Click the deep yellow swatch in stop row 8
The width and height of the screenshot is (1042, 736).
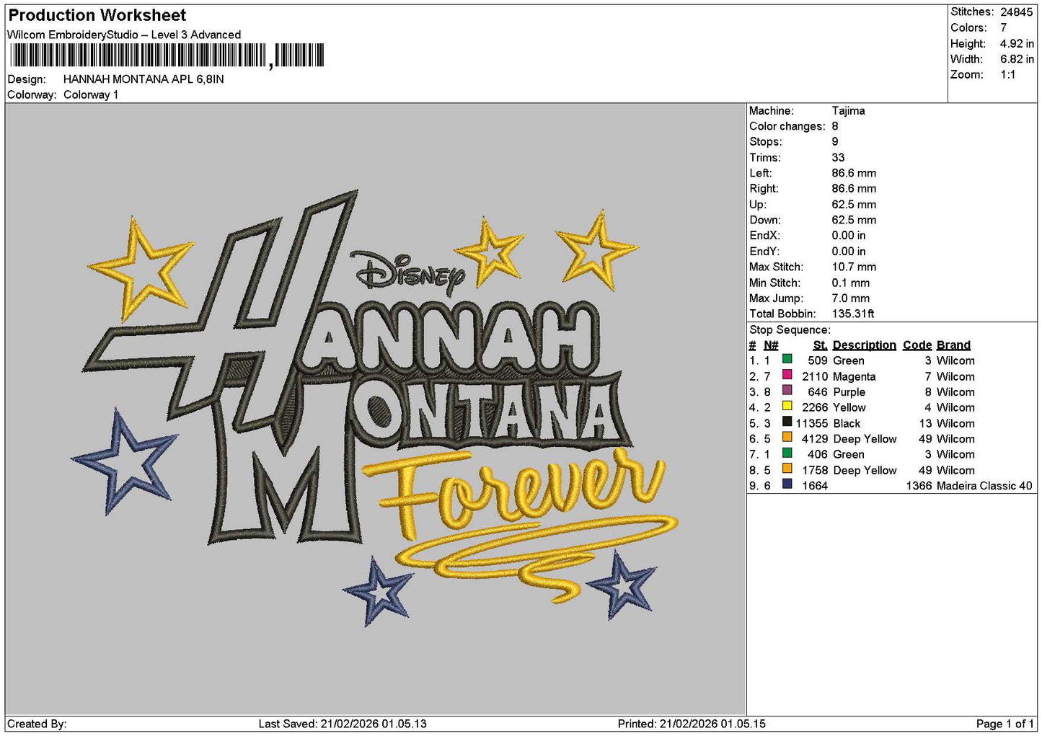(x=787, y=469)
